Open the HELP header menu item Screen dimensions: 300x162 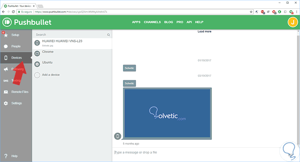point(199,22)
